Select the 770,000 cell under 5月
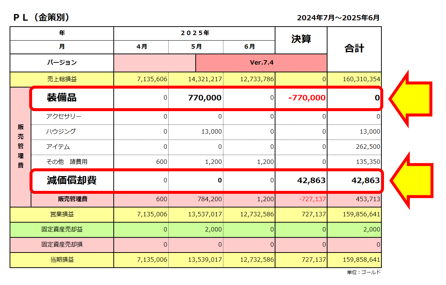Image resolution: width=446 pixels, height=285 pixels. click(x=205, y=98)
